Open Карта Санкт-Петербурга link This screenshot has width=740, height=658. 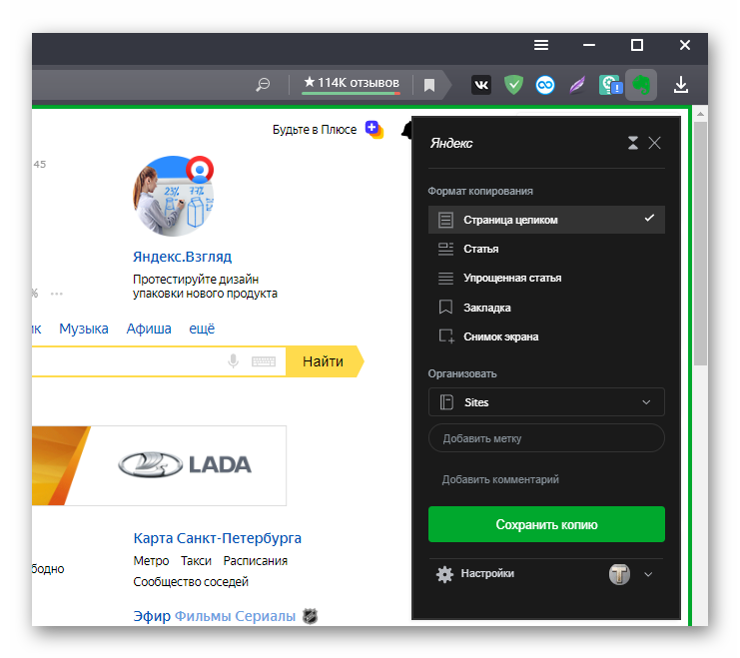[217, 538]
